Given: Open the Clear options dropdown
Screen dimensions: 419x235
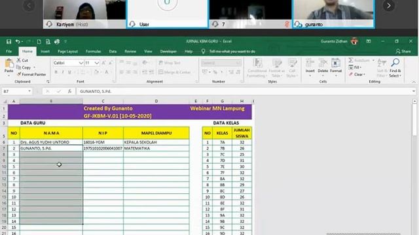Looking at the screenshot, I should click(x=357, y=74).
